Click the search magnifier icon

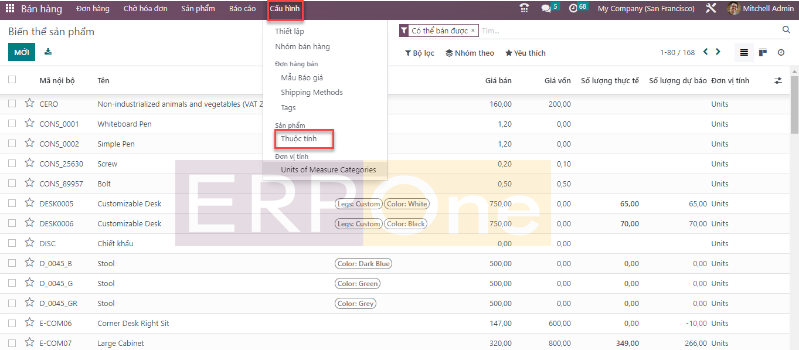786,30
